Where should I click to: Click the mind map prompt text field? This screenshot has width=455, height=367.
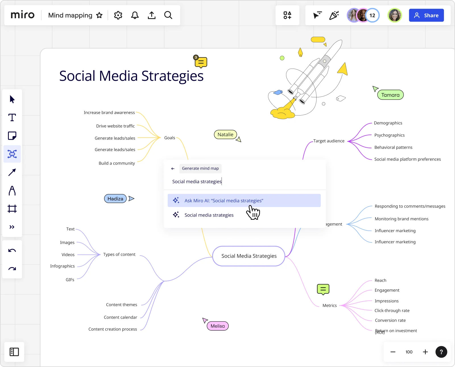(x=245, y=182)
